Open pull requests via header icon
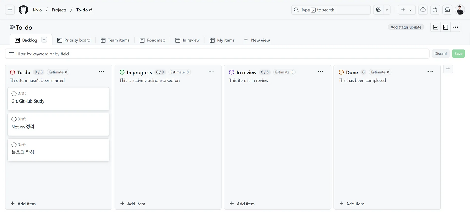This screenshot has width=470, height=212. [x=435, y=10]
